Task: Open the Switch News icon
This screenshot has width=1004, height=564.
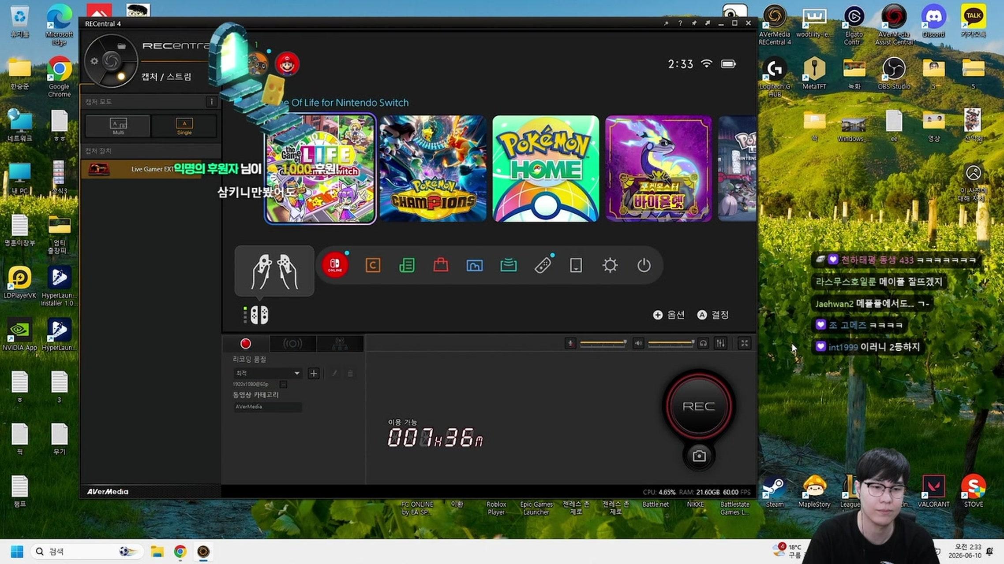Action: click(407, 265)
